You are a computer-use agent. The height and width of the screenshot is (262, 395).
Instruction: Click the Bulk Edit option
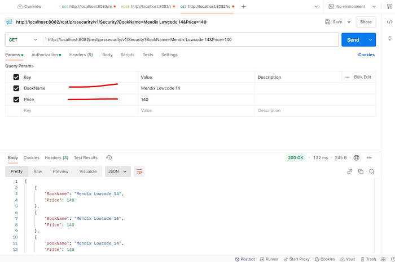pyautogui.click(x=362, y=77)
